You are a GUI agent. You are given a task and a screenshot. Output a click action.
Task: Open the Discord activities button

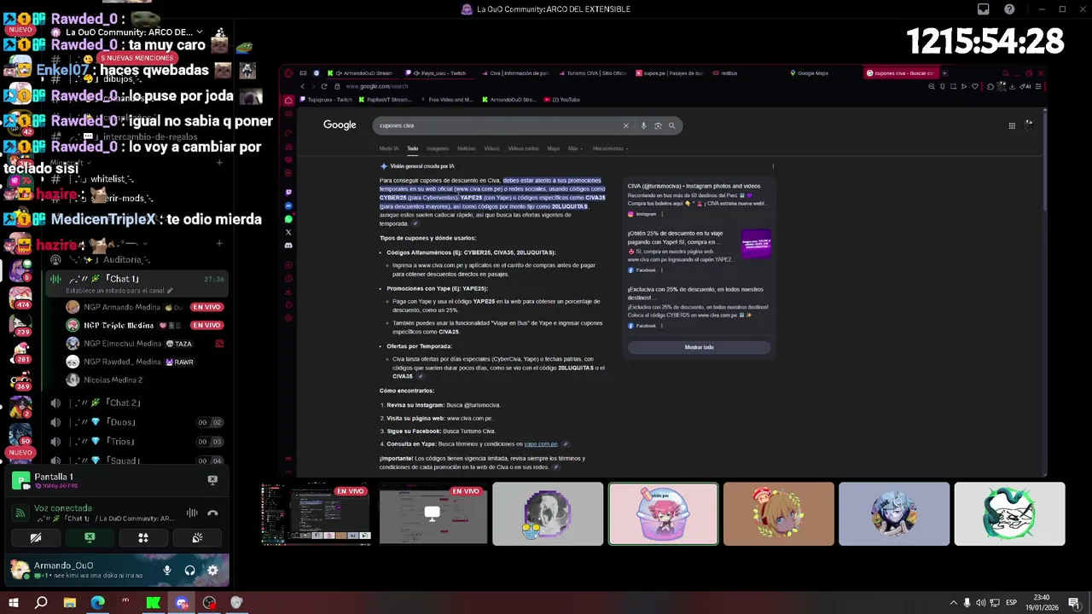click(143, 538)
